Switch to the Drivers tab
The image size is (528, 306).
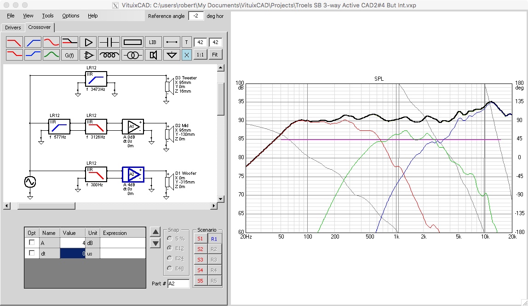[x=13, y=28]
